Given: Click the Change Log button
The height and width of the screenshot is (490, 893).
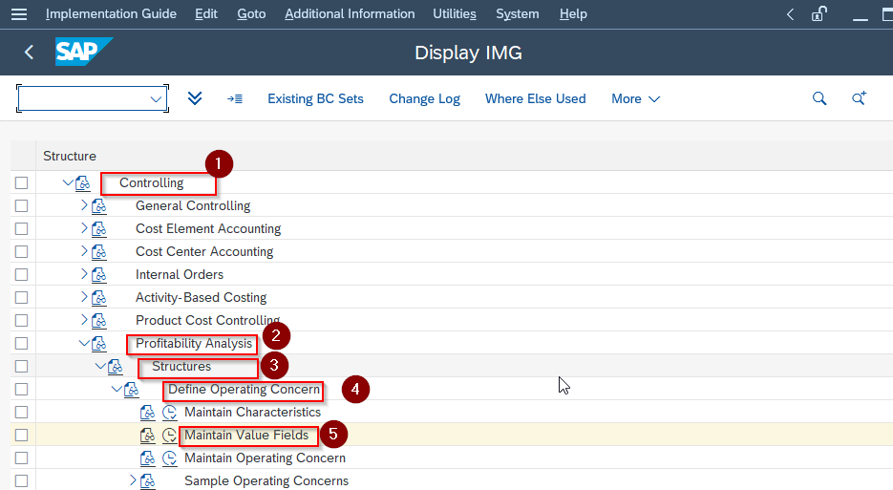Looking at the screenshot, I should 424,98.
